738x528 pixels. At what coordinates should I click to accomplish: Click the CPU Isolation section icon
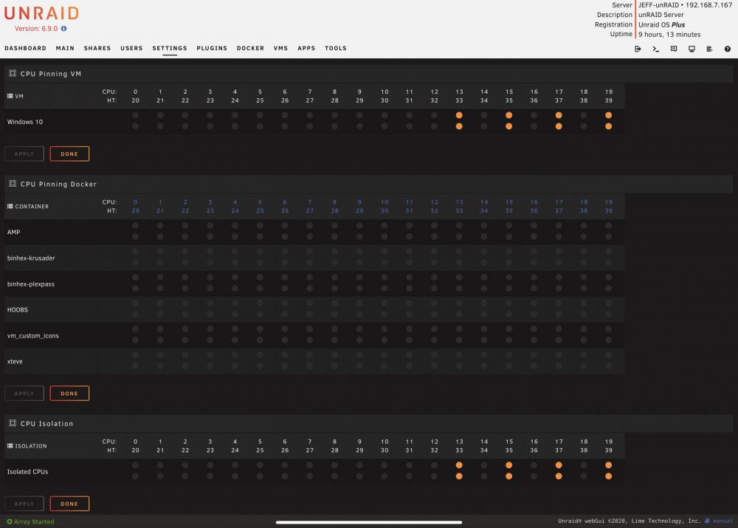point(13,423)
